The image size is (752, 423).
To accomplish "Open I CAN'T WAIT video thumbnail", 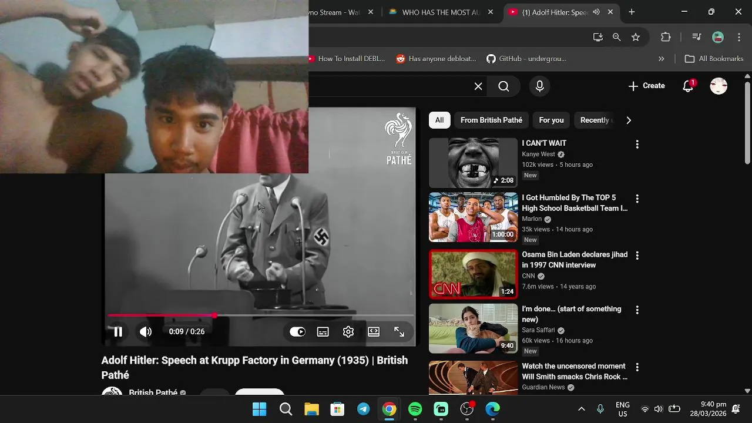I will point(473,163).
